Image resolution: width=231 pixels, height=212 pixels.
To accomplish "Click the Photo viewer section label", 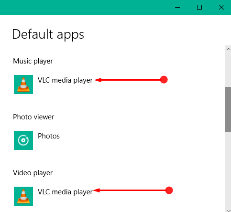I will click(33, 117).
